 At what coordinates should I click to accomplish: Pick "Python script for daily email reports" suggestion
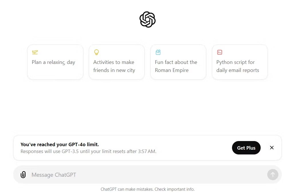[x=238, y=66]
